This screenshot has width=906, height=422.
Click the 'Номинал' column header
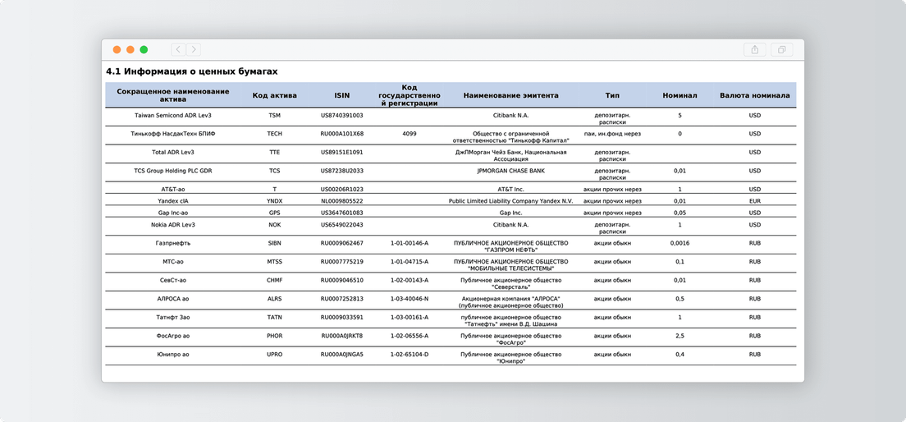point(680,95)
